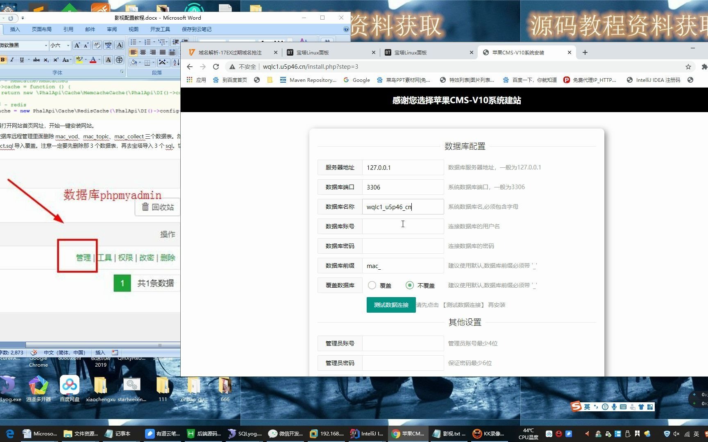Screen dimensions: 708x442
Task: Apply character shading icon
Action: [x=108, y=60]
